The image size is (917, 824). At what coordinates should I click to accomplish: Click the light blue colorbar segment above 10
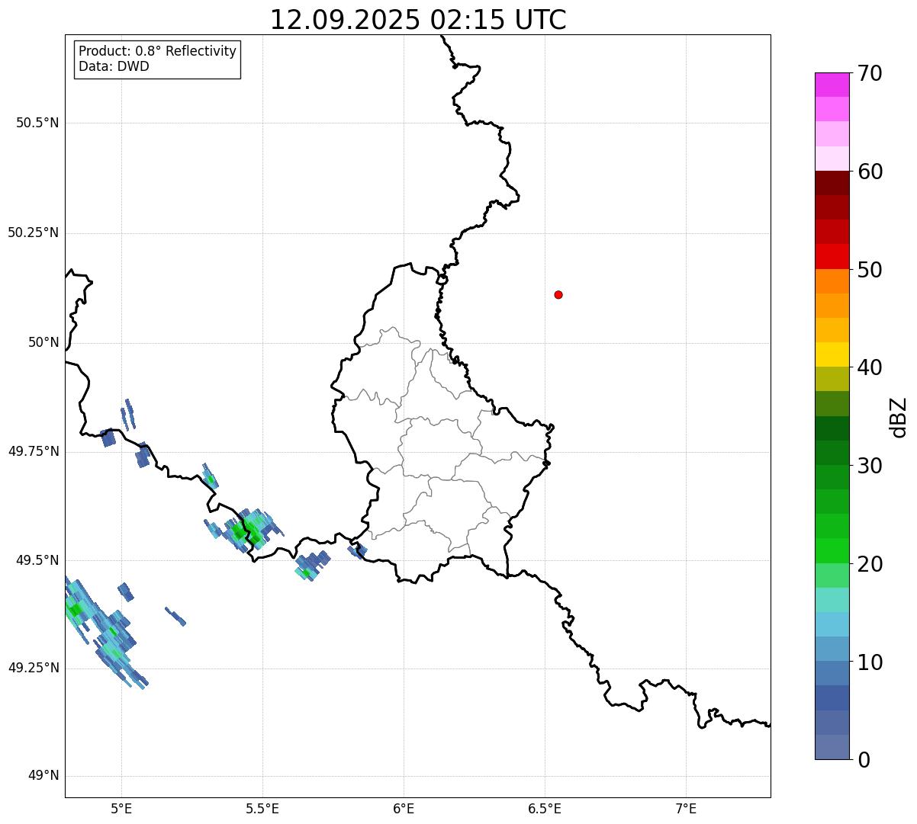pyautogui.click(x=832, y=649)
